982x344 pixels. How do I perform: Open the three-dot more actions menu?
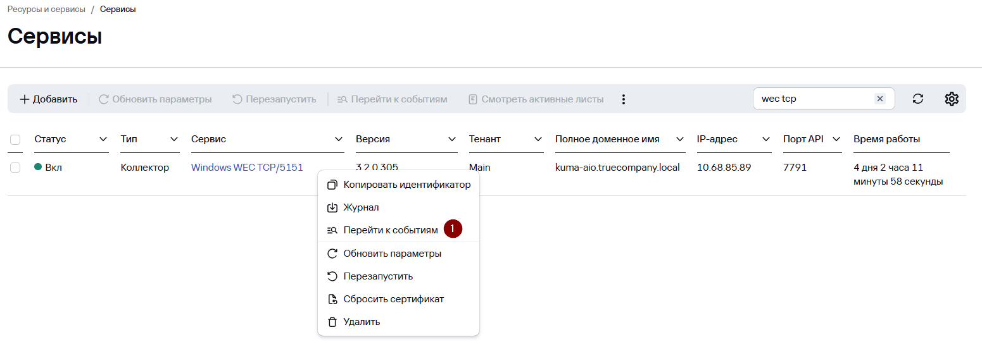click(x=624, y=99)
